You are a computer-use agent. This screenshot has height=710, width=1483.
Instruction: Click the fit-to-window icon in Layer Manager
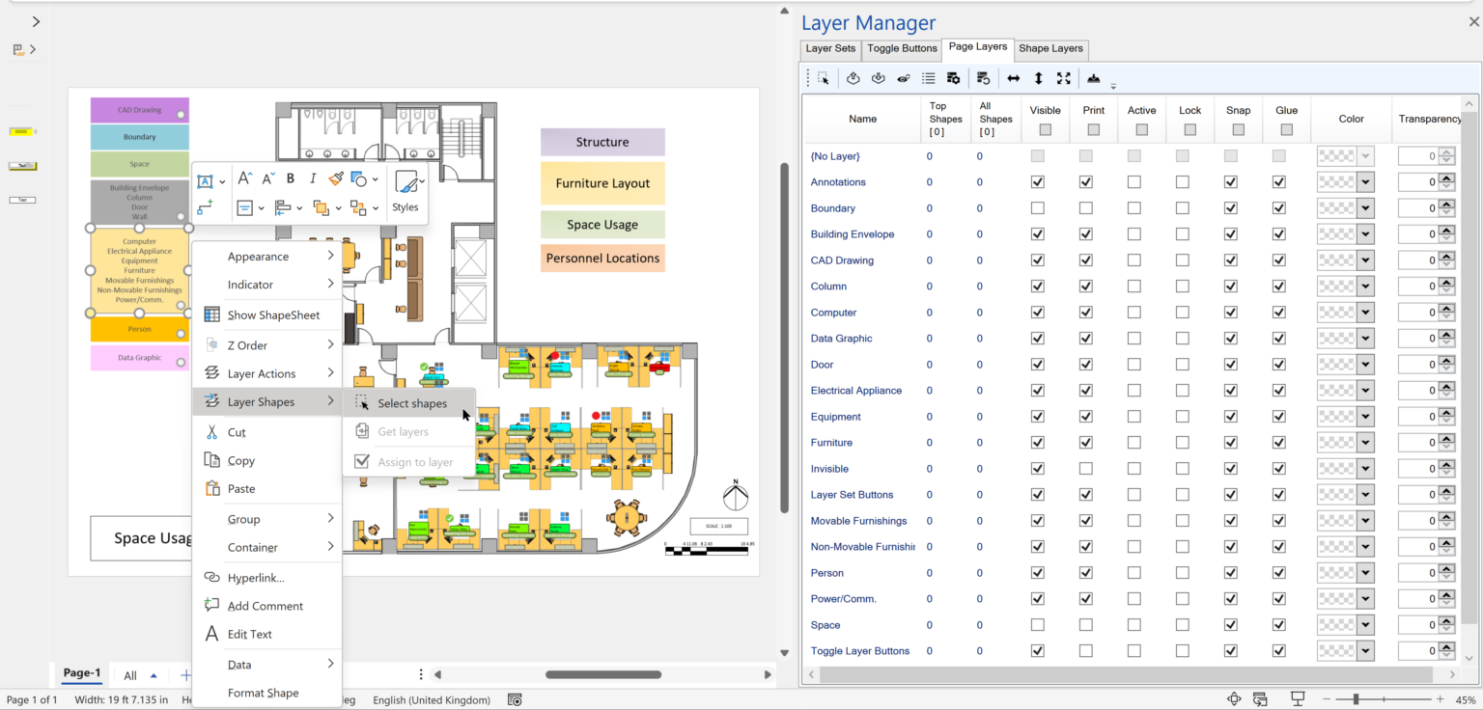[1064, 78]
